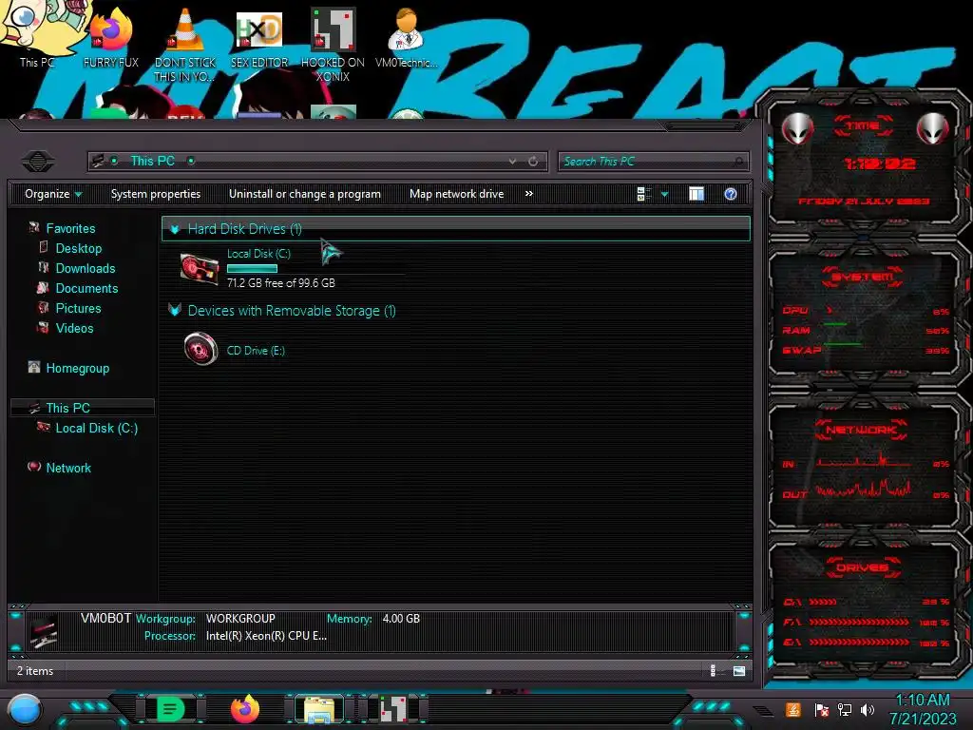Viewport: 973px width, 730px height.
Task: Select the Local Disk (C:) drive icon
Action: [200, 269]
